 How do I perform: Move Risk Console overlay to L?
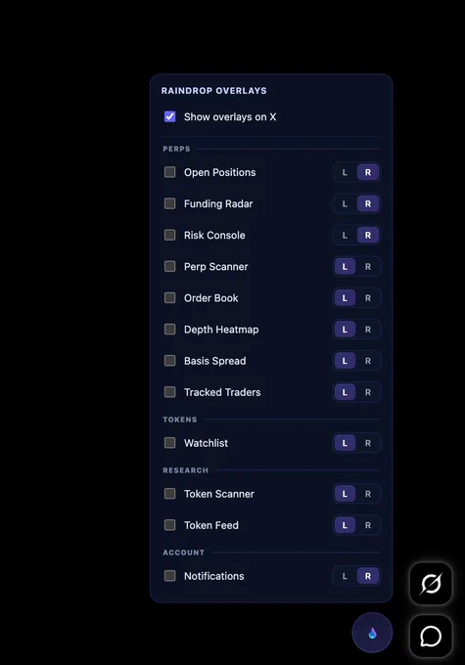tap(345, 236)
